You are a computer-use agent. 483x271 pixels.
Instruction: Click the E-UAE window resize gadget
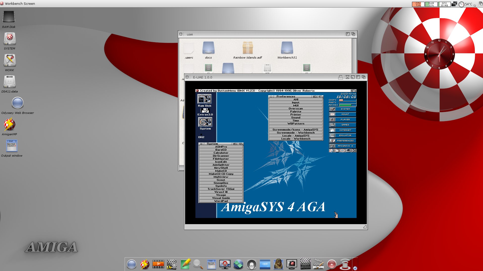click(365, 227)
